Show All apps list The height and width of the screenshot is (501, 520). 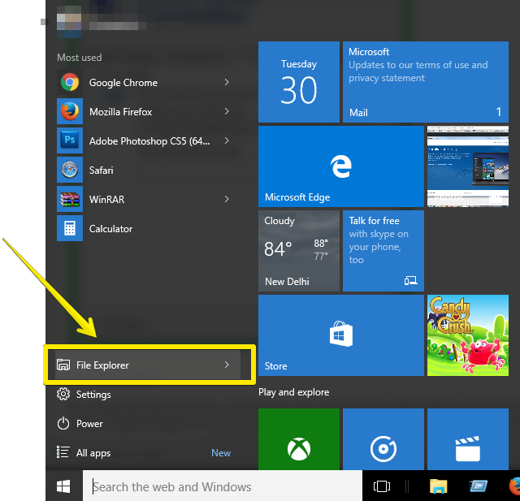click(x=148, y=452)
